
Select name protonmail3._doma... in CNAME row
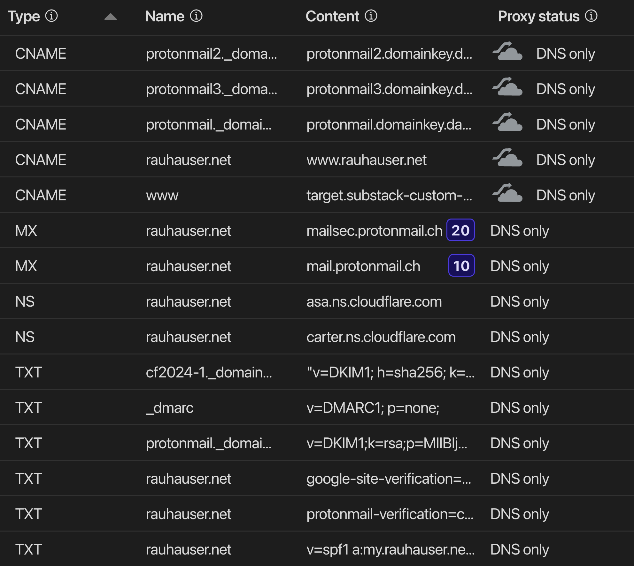212,89
